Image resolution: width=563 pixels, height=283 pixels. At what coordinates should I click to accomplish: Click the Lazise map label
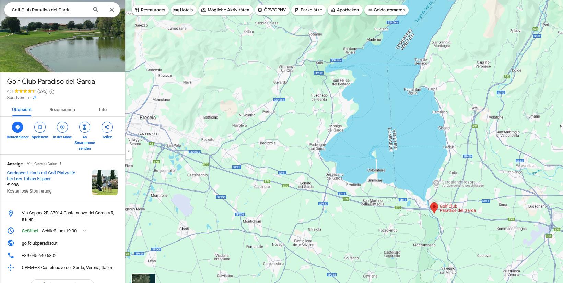coord(448,147)
